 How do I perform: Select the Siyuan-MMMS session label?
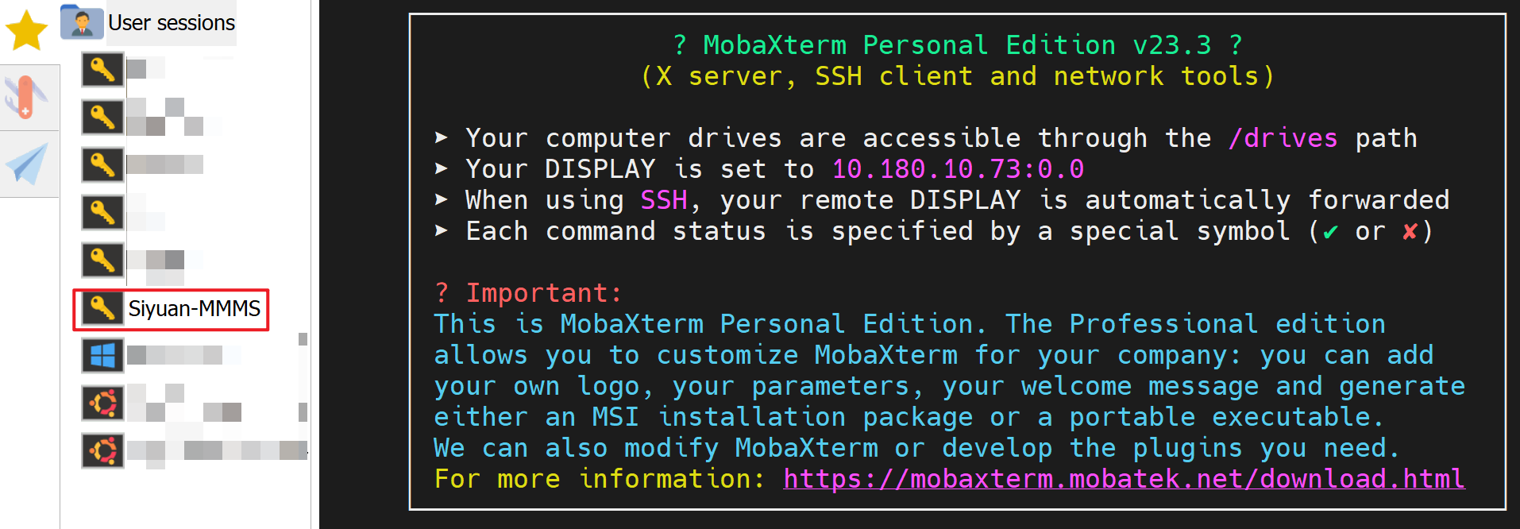pos(195,308)
